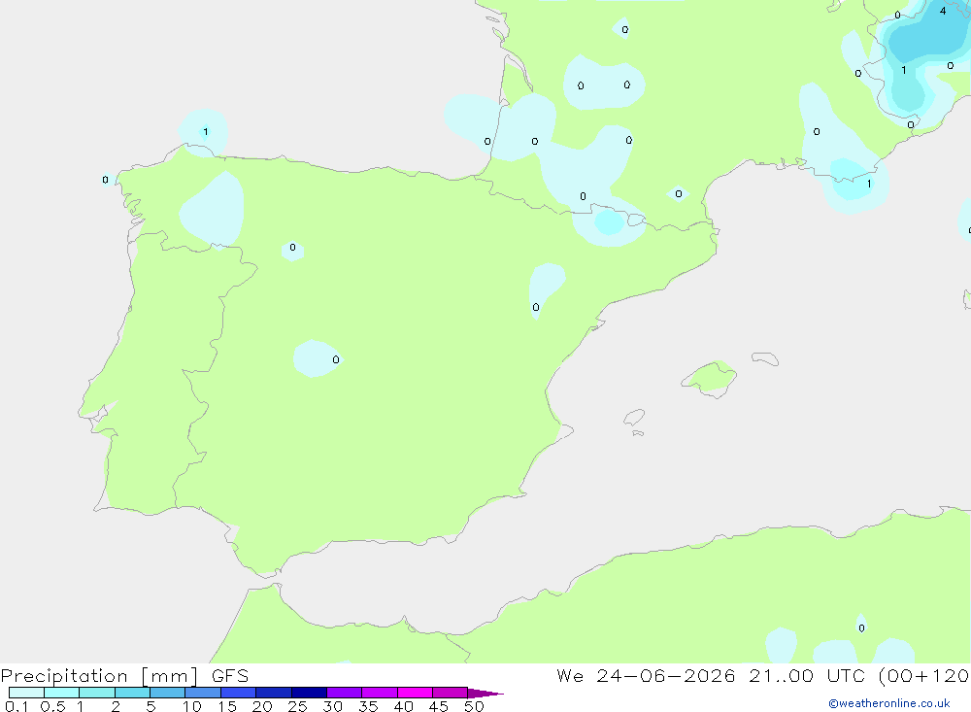The height and width of the screenshot is (712, 971).
Task: Click the "0.1" legend scale label
Action: (17, 706)
